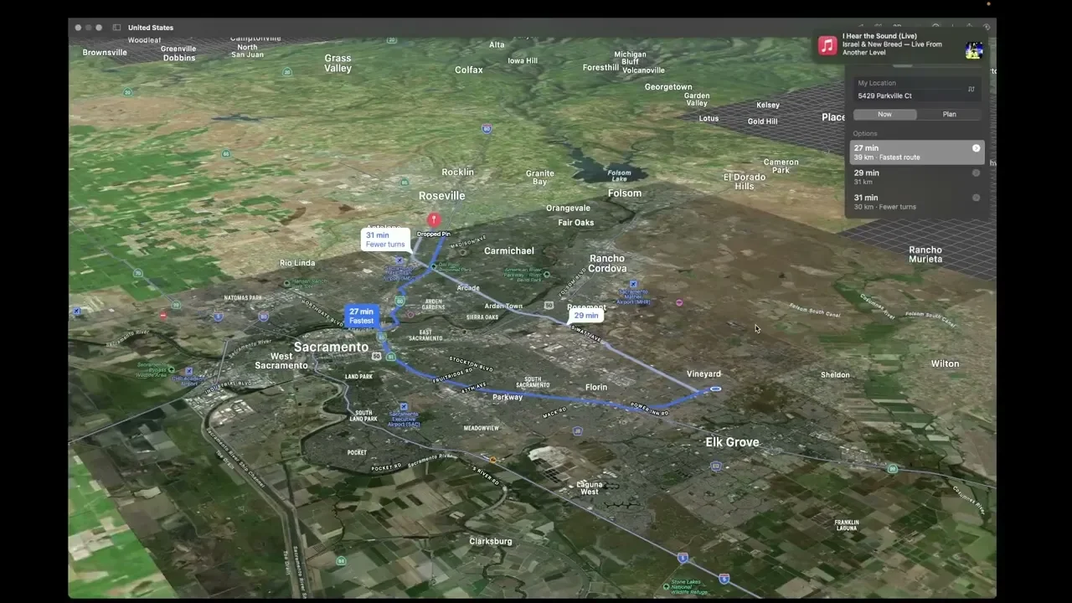Select the Carmichael label
Screen dimensions: 1072x603
coord(509,251)
